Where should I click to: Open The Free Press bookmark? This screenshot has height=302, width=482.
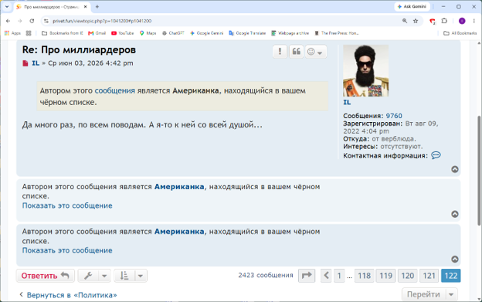click(x=337, y=33)
